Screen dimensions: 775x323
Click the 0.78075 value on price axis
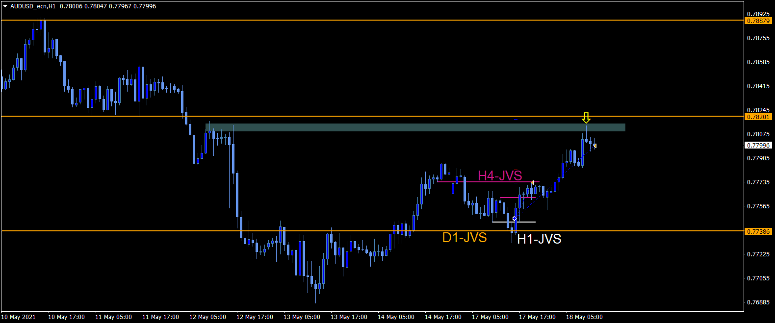[758, 134]
